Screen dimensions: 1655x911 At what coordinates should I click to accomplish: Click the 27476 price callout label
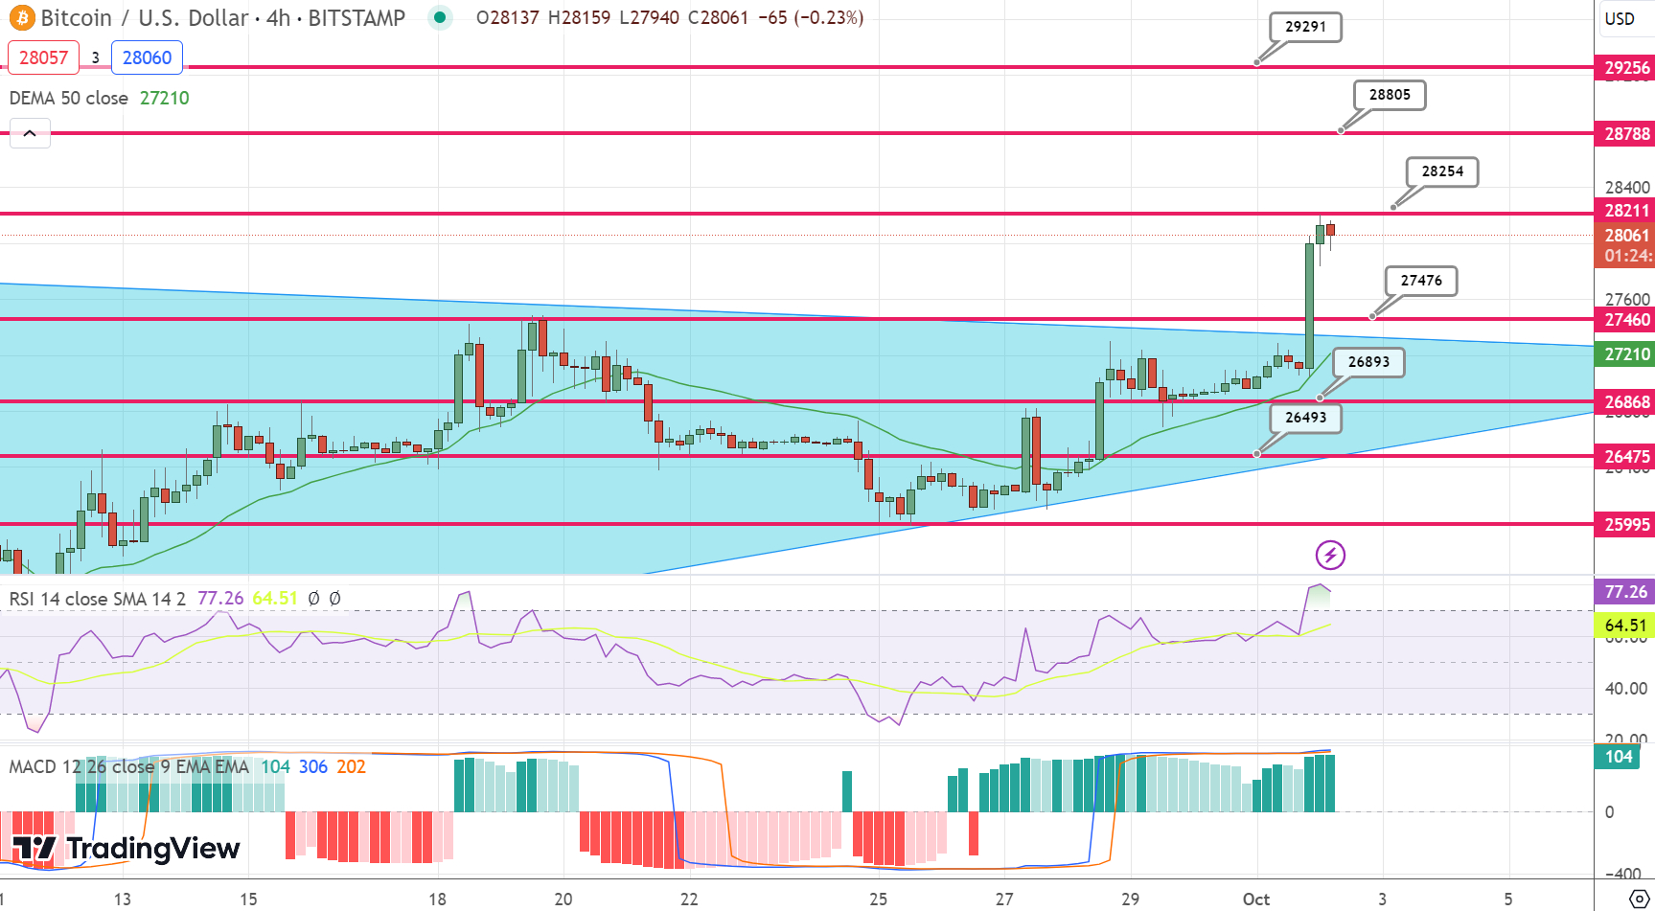pos(1421,281)
